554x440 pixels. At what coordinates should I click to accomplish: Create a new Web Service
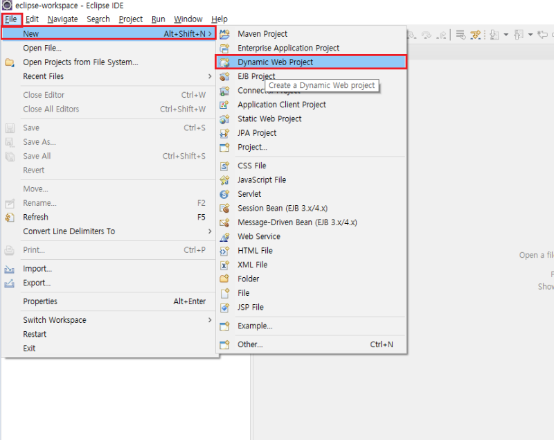pos(311,236)
